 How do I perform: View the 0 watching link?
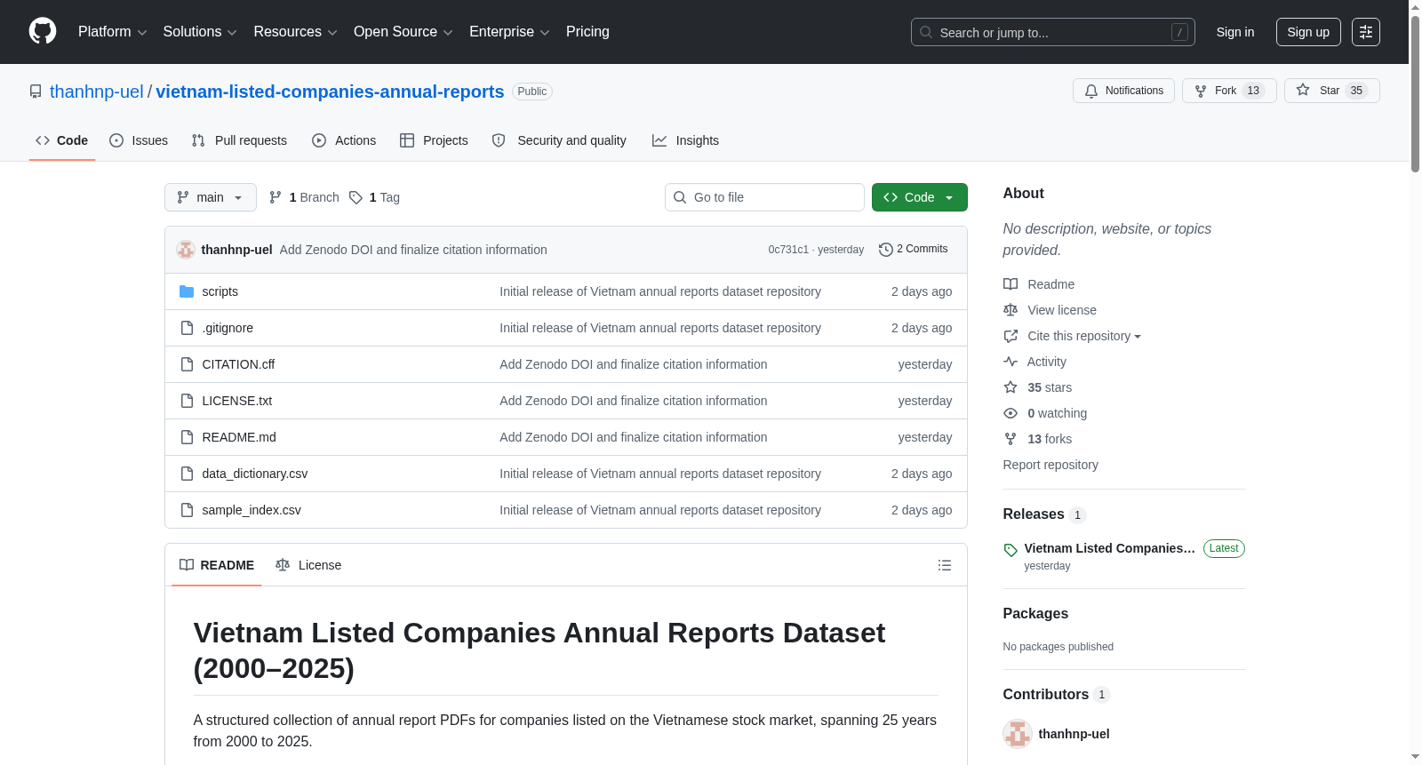pyautogui.click(x=1045, y=413)
